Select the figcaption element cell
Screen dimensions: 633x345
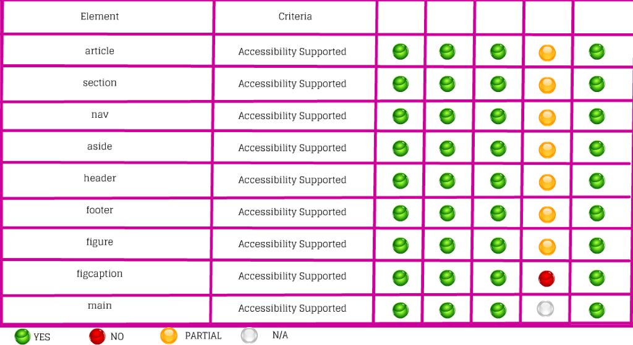pyautogui.click(x=100, y=273)
